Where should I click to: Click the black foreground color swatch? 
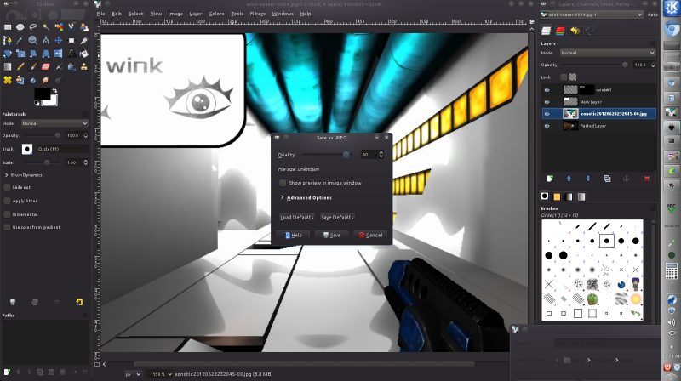point(42,94)
